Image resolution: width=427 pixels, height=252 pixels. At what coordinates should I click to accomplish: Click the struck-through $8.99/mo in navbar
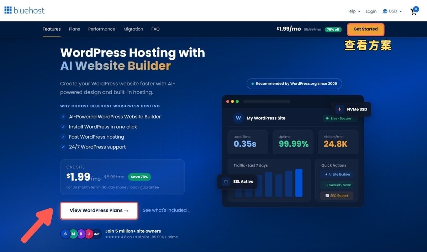tap(312, 30)
